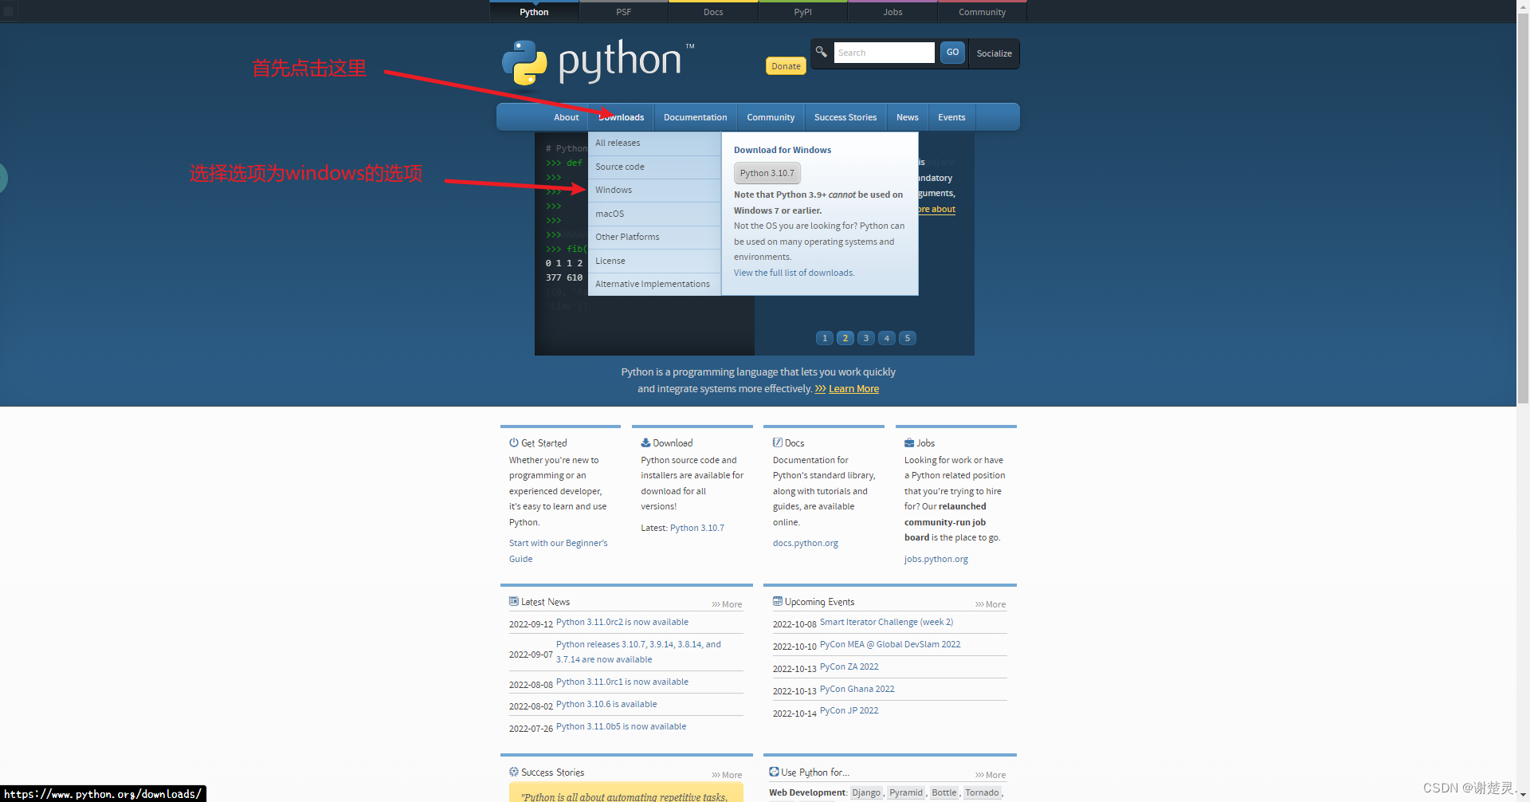Viewport: 1530px width, 802px height.
Task: Click the Download section icon
Action: (x=645, y=442)
